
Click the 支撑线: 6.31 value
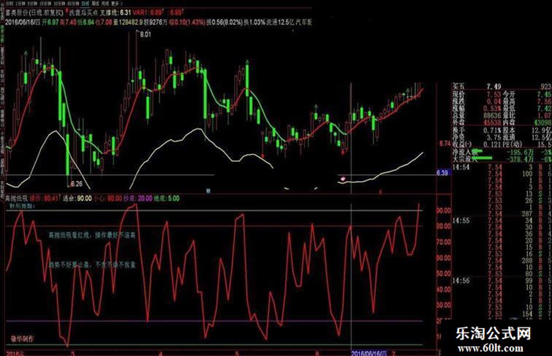pos(116,13)
